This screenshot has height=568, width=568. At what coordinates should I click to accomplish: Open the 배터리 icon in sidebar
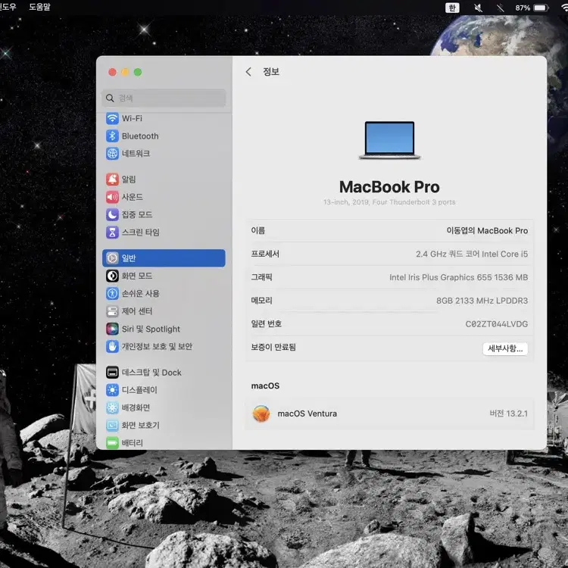tap(112, 443)
